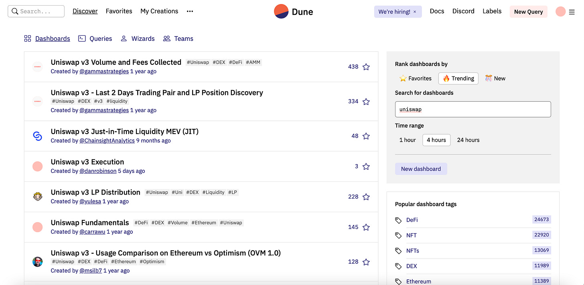
Task: Click the yulesa avatar icon
Action: [x=37, y=197]
